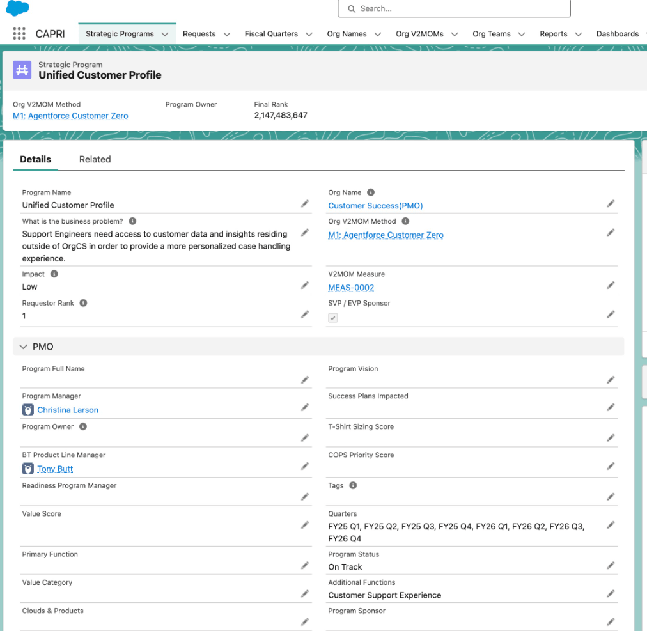Viewport: 647px width, 631px height.
Task: Edit Org Name pencil icon
Action: 611,203
